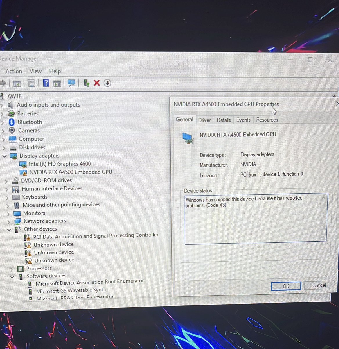
Task: Maximize the Device Manager window
Action: pos(310,60)
